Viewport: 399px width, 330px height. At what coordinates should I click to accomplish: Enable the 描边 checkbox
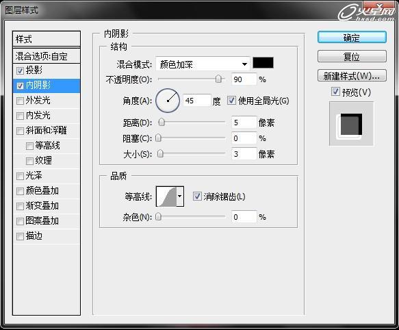pos(20,236)
